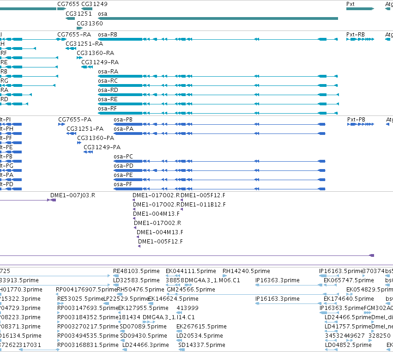This screenshot has width=393, height=352.
Task: Select the DME1-007J03.R read label
Action: coord(73,195)
